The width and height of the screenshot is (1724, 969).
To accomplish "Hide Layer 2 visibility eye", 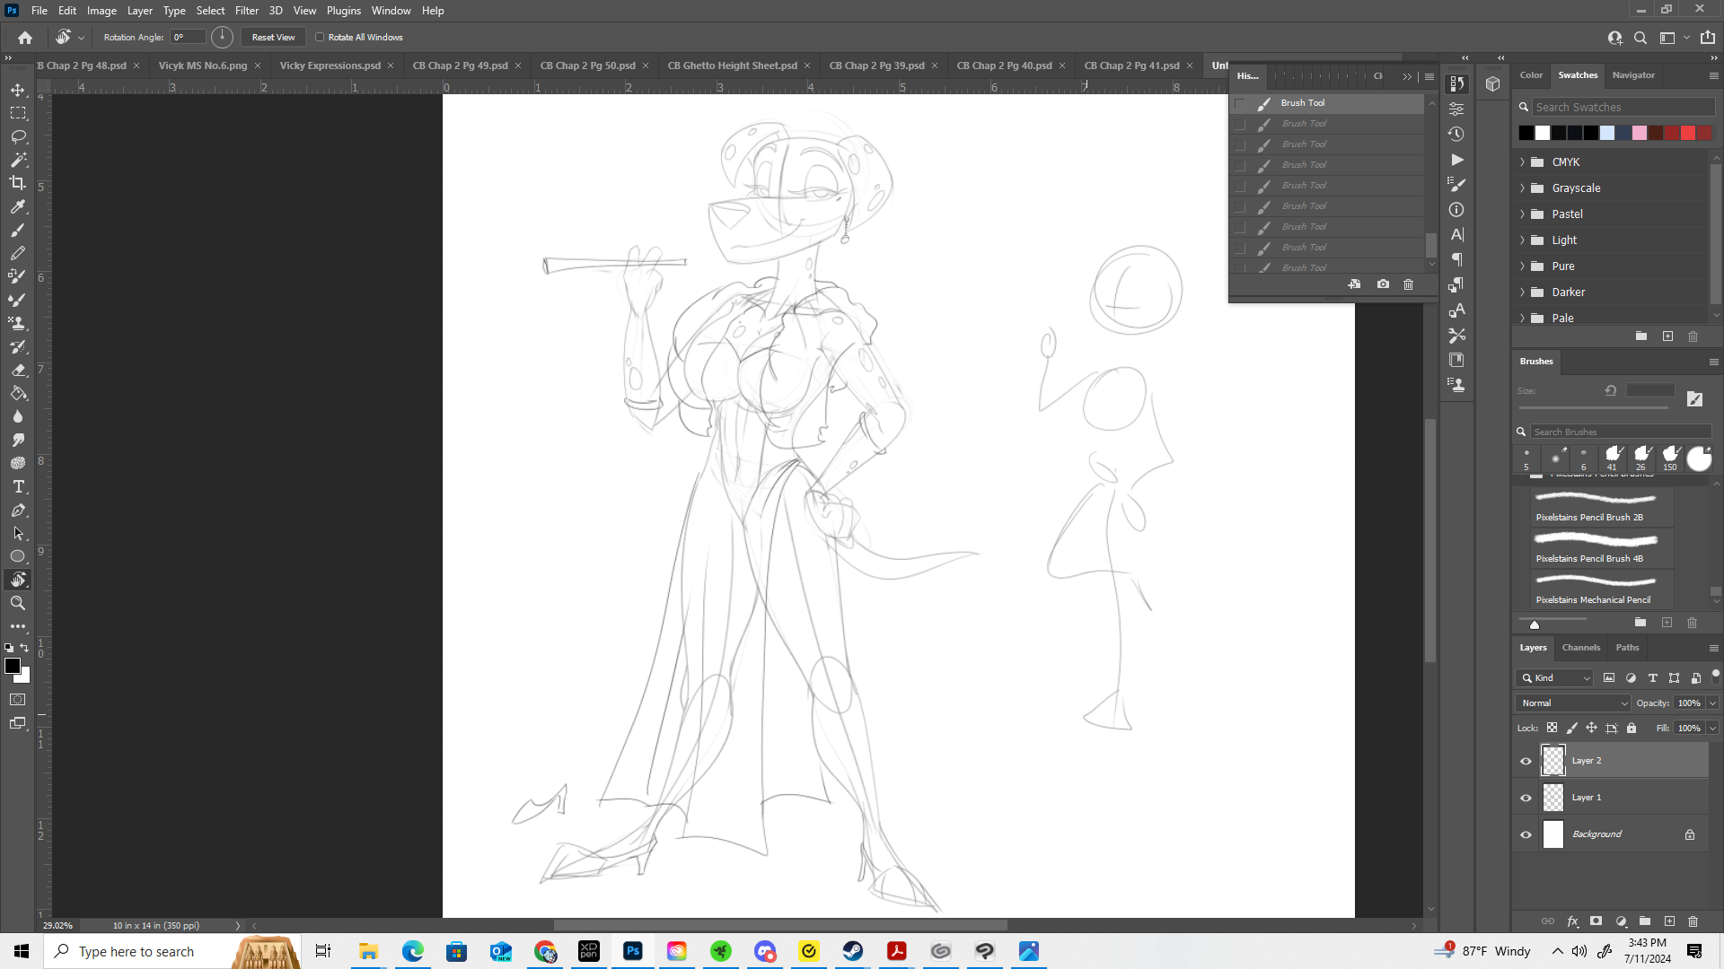I will click(1526, 761).
